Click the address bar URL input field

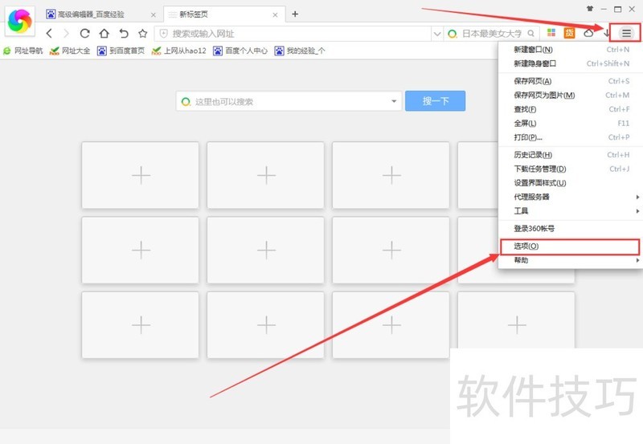297,34
